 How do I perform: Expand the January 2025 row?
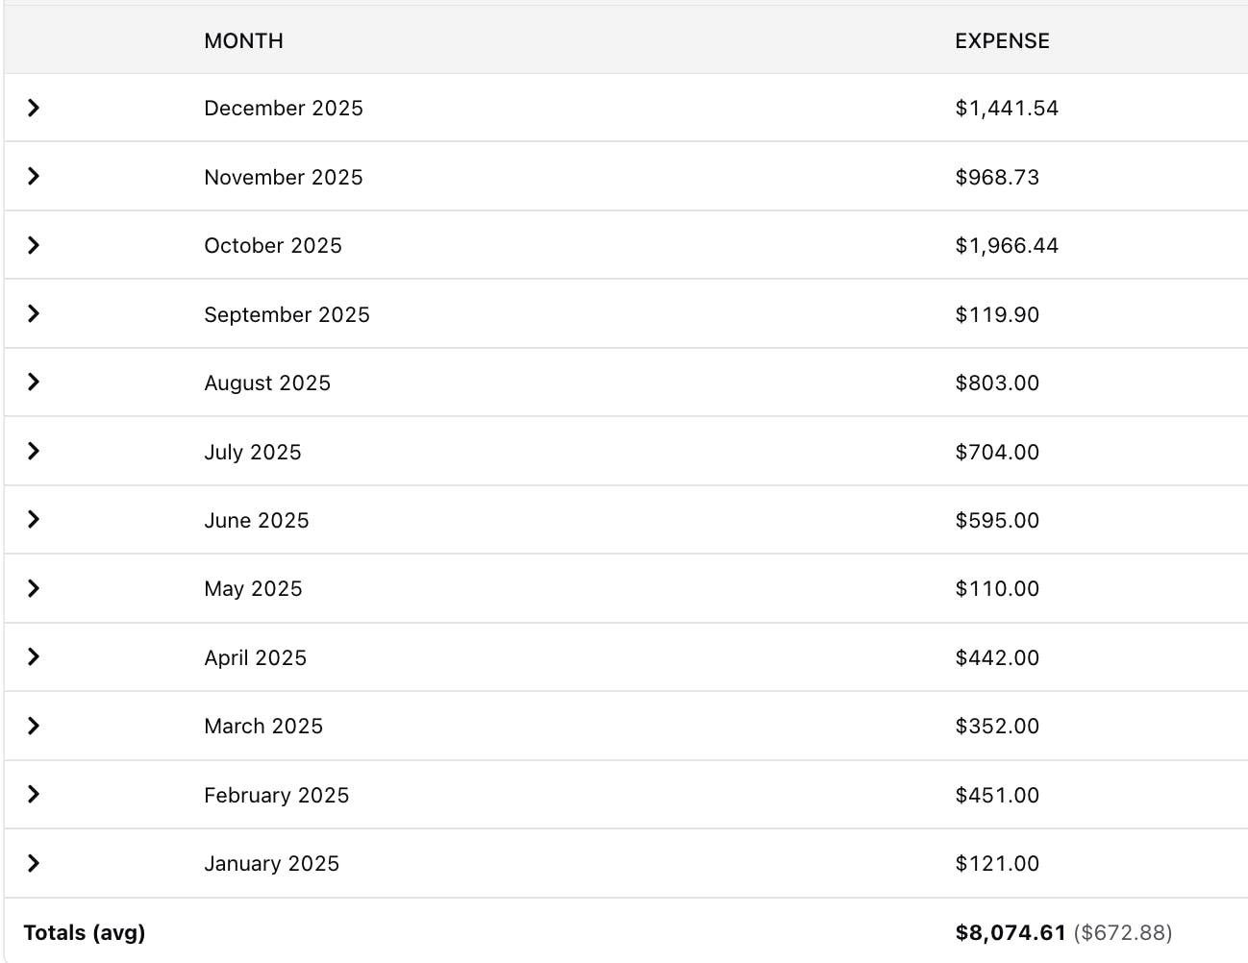[34, 863]
